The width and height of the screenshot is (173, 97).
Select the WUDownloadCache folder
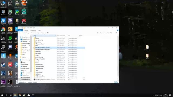[40, 76]
